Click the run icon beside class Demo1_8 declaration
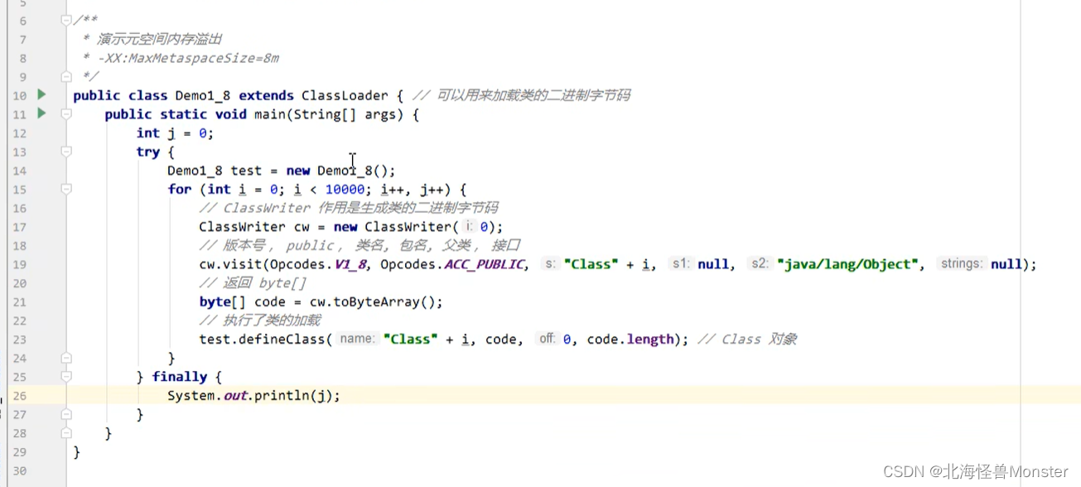 pyautogui.click(x=41, y=94)
